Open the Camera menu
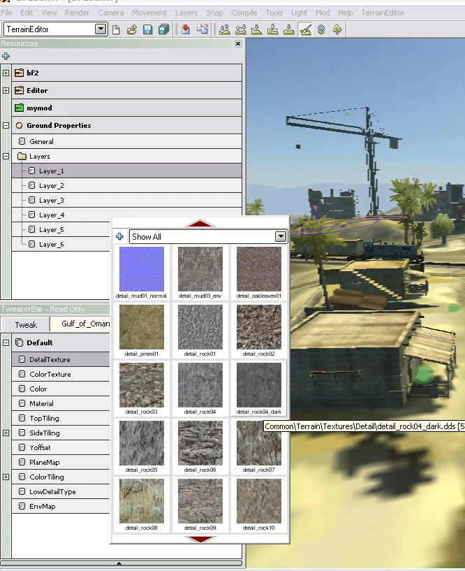This screenshot has height=571, width=465. point(110,13)
